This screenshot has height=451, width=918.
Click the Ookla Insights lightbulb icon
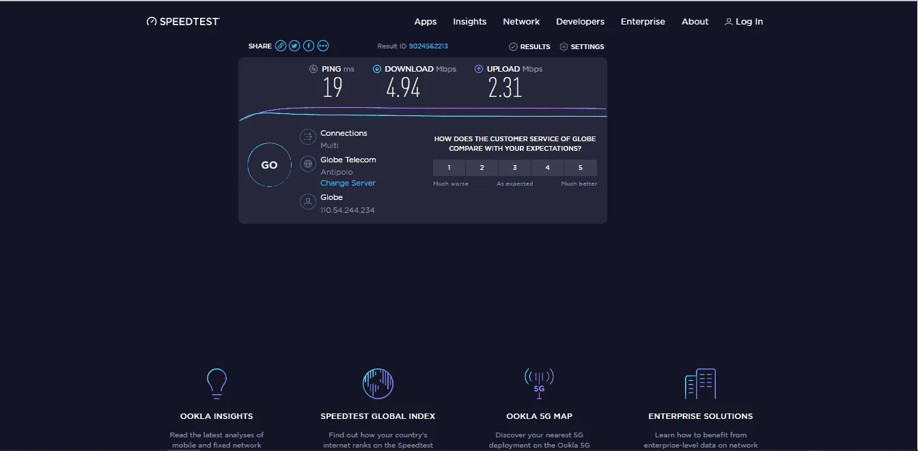click(217, 383)
